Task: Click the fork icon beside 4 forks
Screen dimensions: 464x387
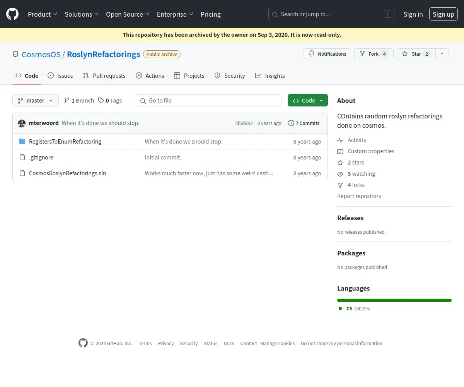Action: point(340,185)
